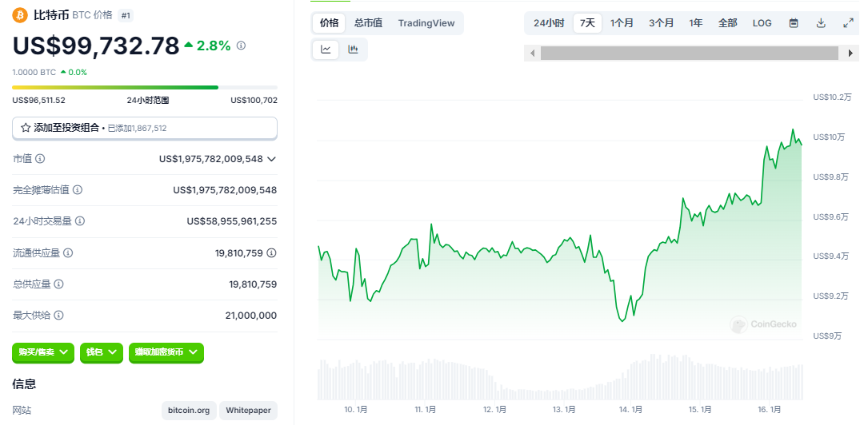Image resolution: width=864 pixels, height=425 pixels.
Task: Open info icon beside 市值
Action: 40,158
